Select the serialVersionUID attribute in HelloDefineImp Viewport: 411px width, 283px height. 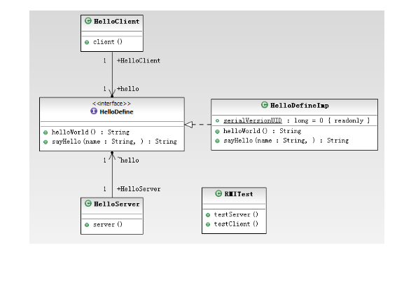click(x=296, y=120)
